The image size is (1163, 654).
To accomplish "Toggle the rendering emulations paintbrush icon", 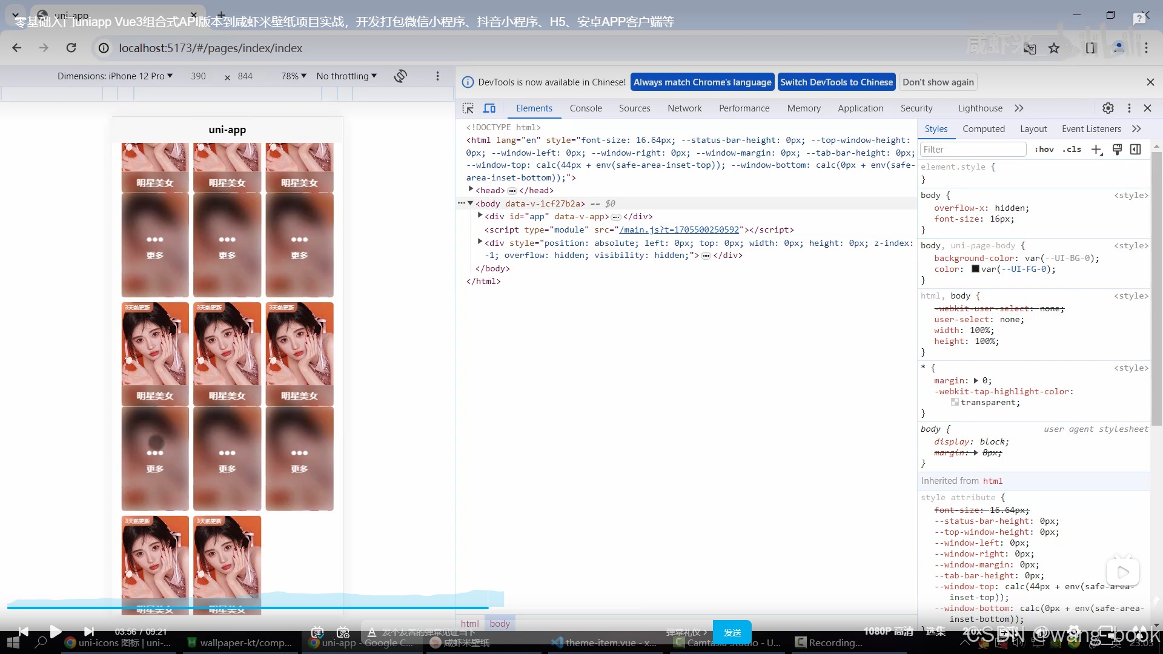I will click(1118, 149).
